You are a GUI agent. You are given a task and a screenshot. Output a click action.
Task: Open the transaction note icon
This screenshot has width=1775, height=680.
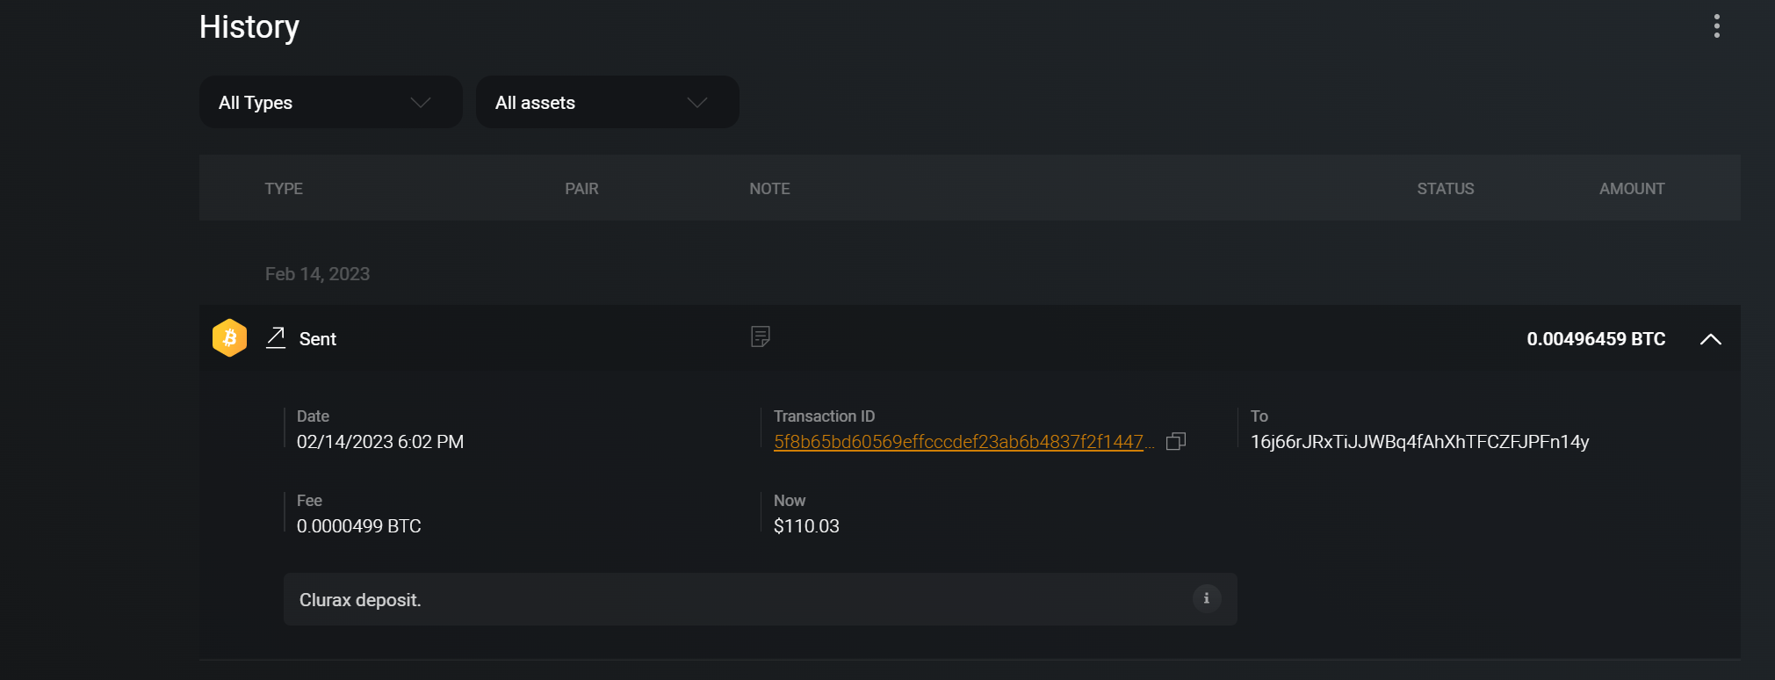click(x=761, y=336)
